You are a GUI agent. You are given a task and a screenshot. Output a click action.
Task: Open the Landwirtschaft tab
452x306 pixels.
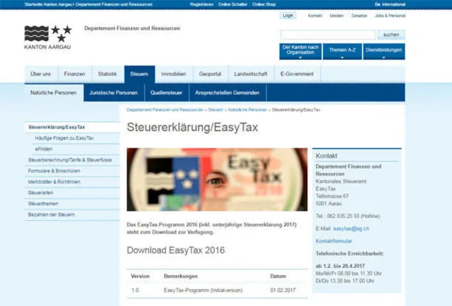[251, 74]
